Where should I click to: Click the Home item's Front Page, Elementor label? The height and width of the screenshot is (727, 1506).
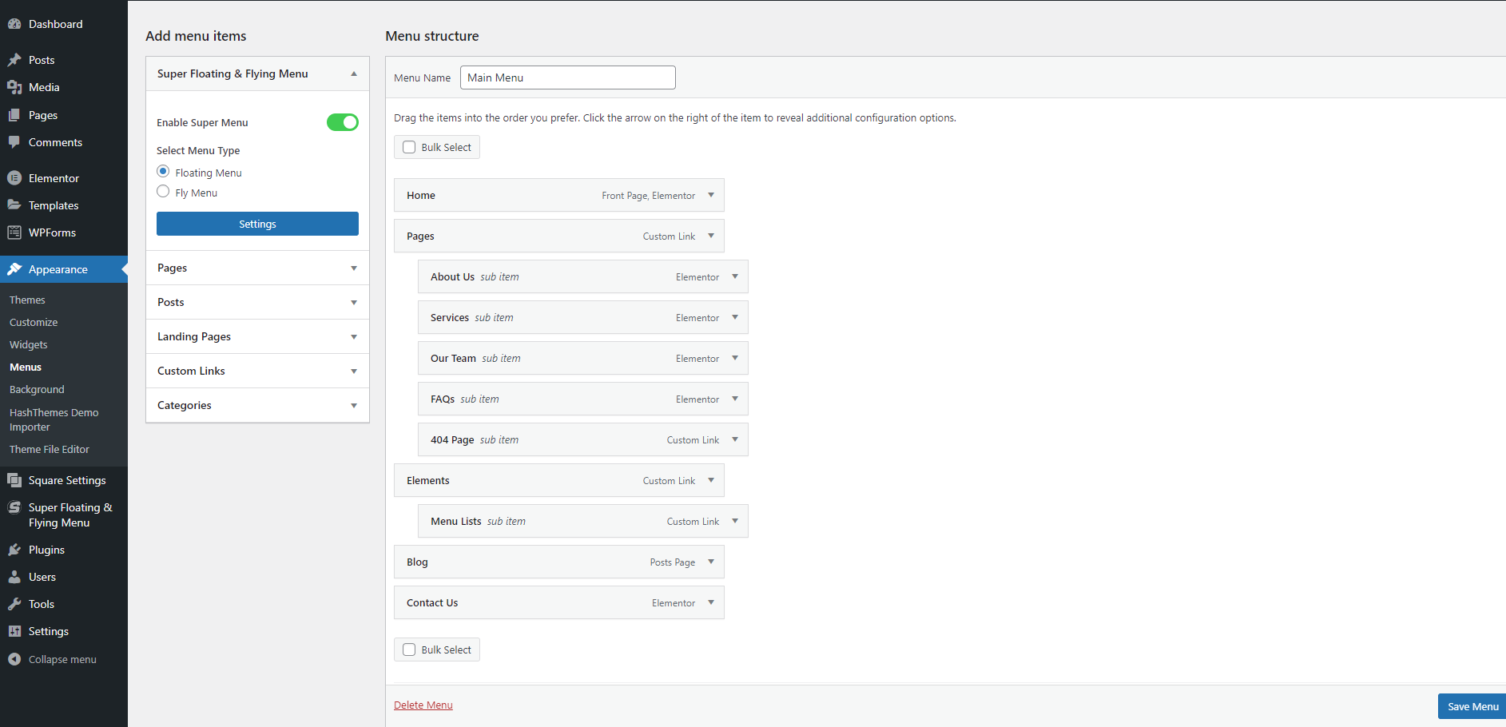[x=649, y=196]
